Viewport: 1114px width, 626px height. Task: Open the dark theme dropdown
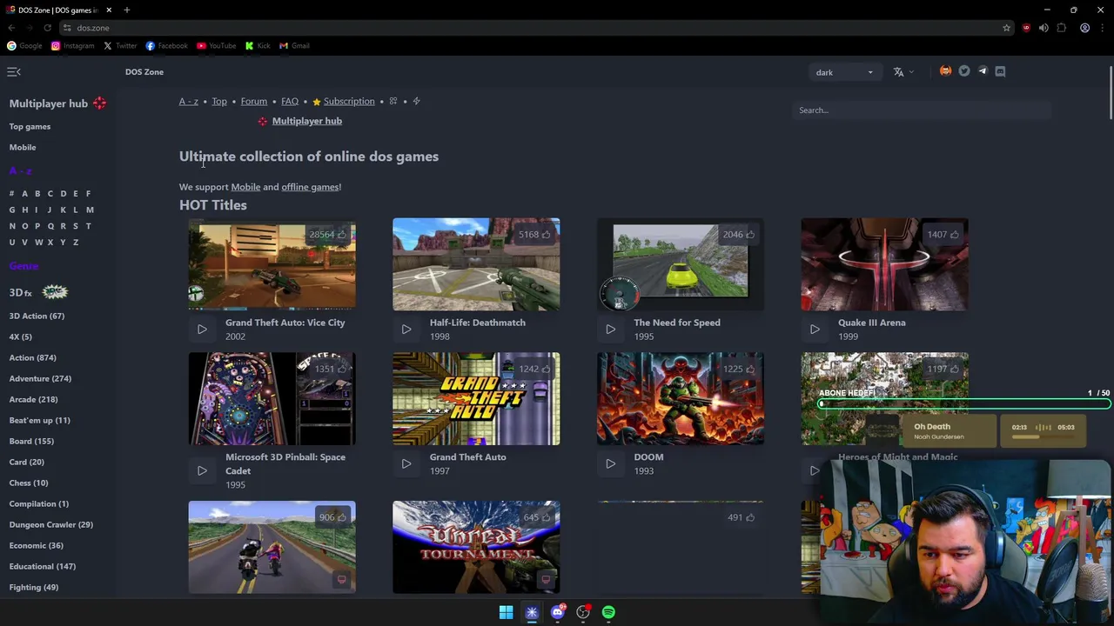844,72
